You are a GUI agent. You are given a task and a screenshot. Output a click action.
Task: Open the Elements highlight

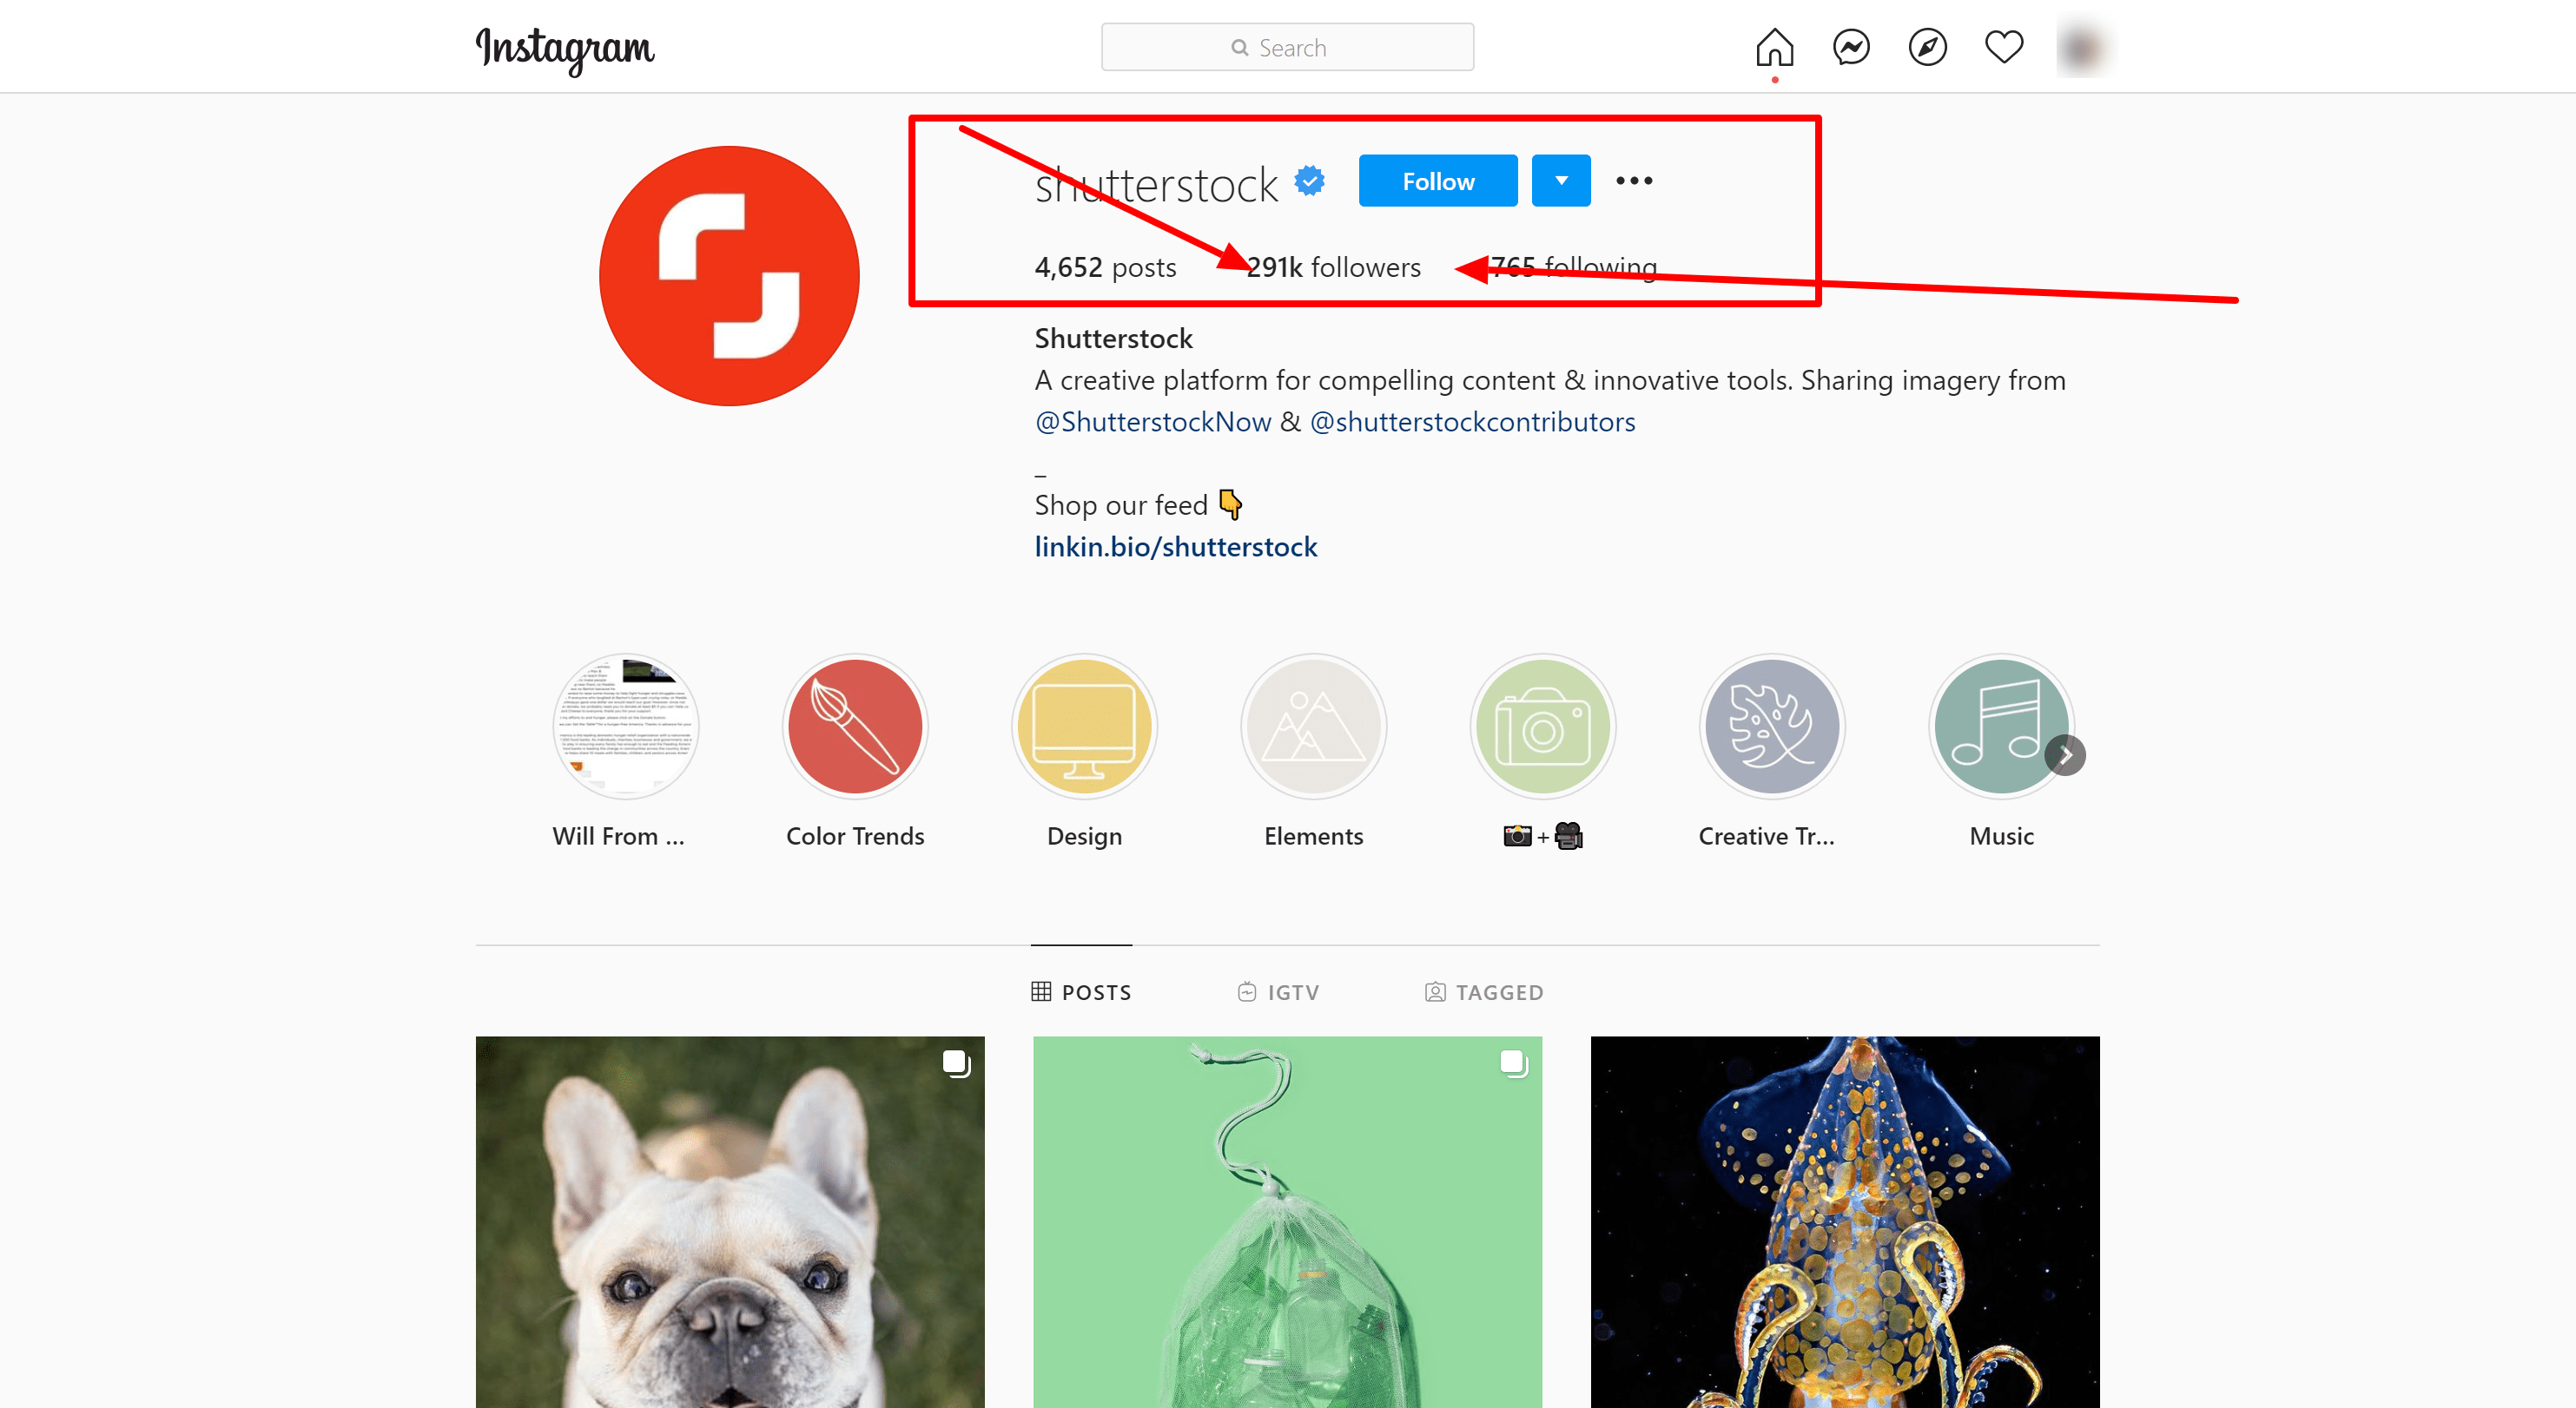pyautogui.click(x=1313, y=727)
